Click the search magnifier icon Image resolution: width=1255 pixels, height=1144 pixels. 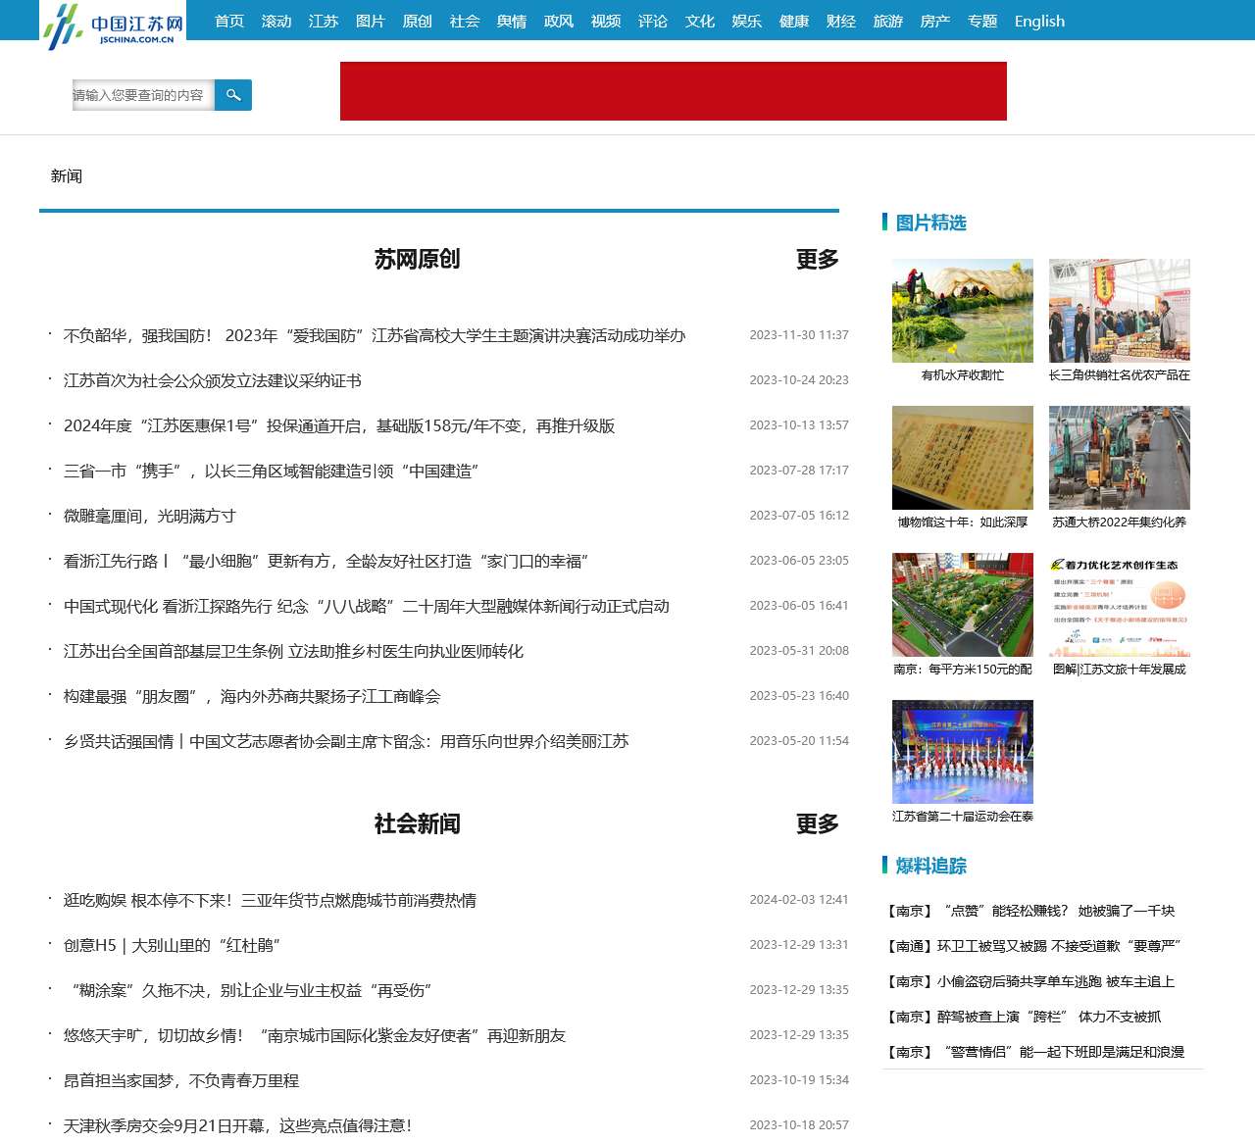(x=232, y=95)
